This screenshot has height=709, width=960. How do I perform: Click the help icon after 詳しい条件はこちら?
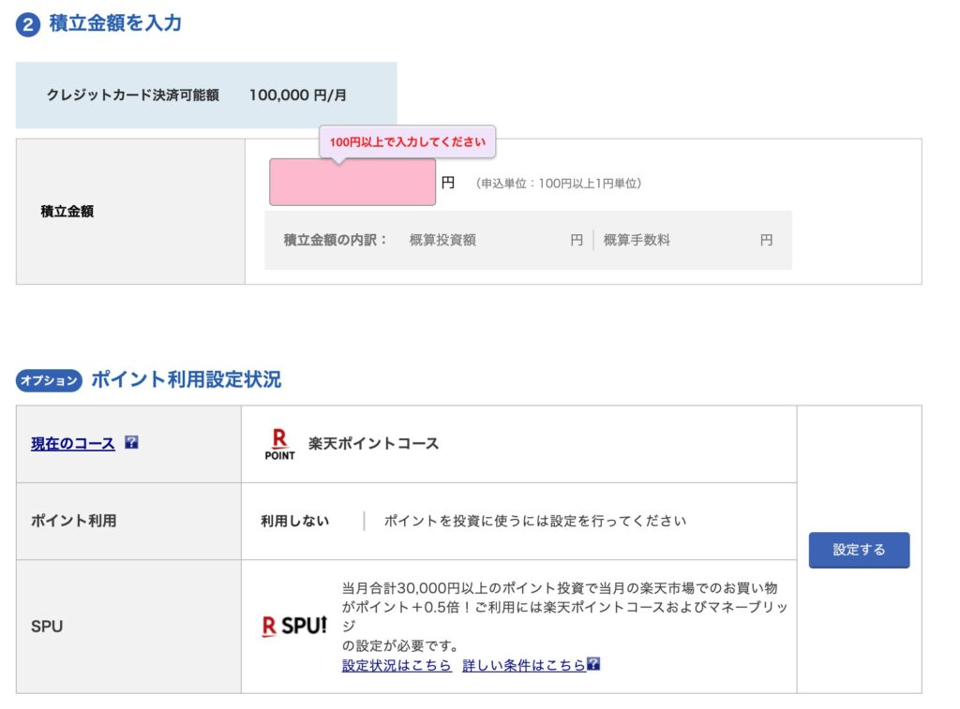click(593, 665)
